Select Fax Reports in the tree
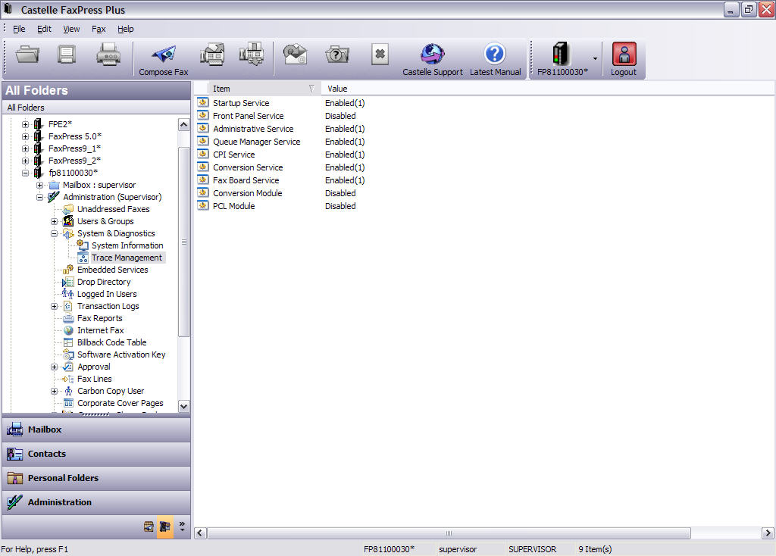The image size is (776, 556). click(99, 318)
